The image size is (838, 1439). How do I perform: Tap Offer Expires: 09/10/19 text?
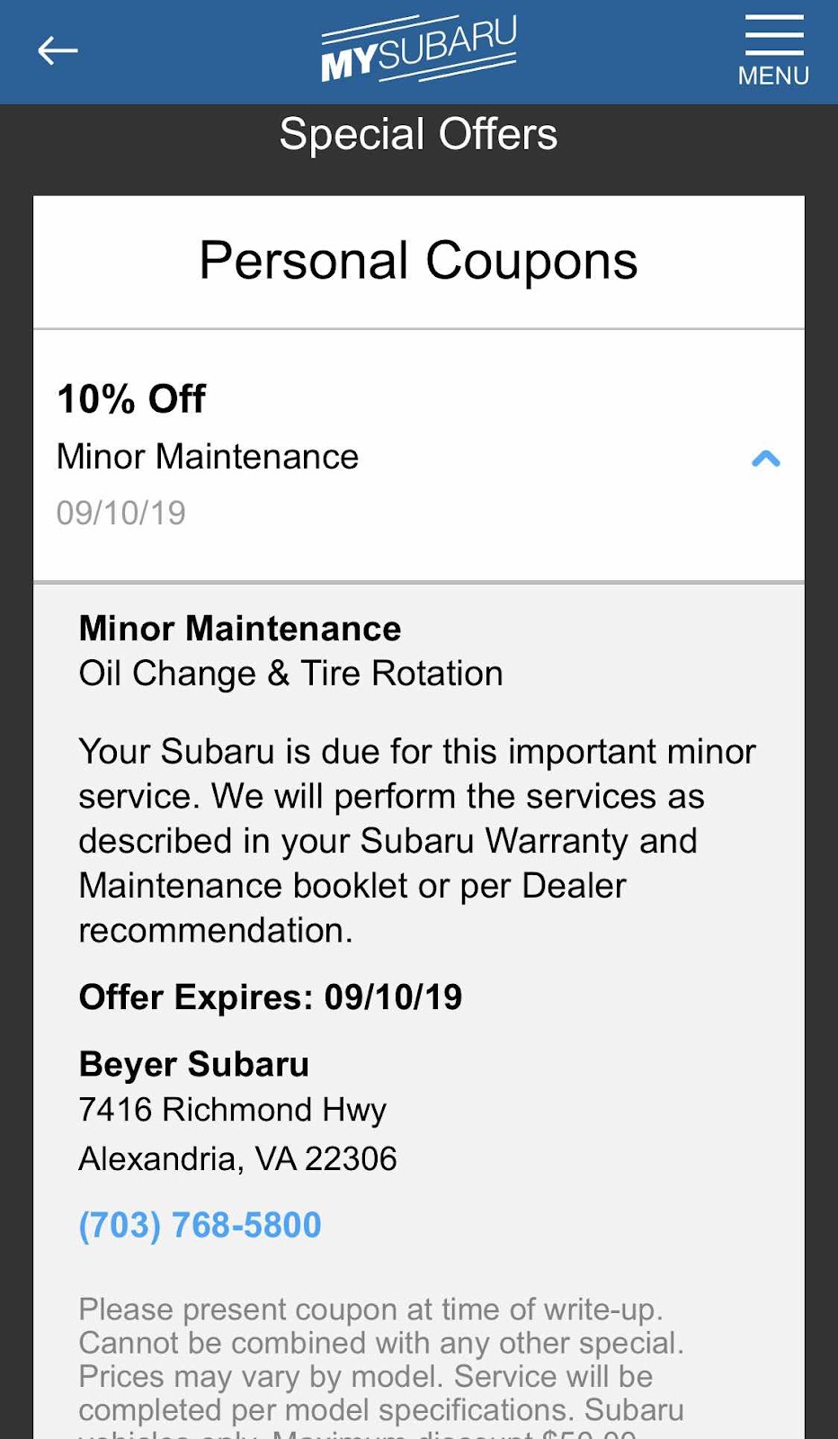coord(271,997)
